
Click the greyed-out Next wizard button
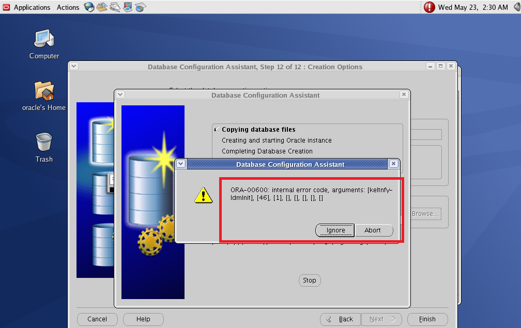coord(381,319)
